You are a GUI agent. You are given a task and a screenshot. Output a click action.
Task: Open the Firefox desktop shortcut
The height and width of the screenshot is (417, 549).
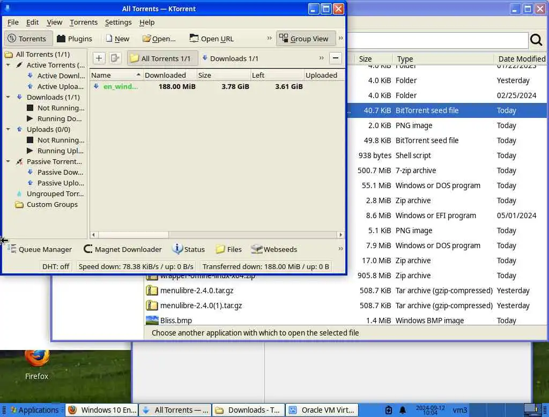(x=37, y=365)
